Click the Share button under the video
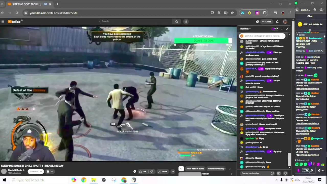Image resolution: width=327 pixels, height=184 pixels. (x=162, y=171)
